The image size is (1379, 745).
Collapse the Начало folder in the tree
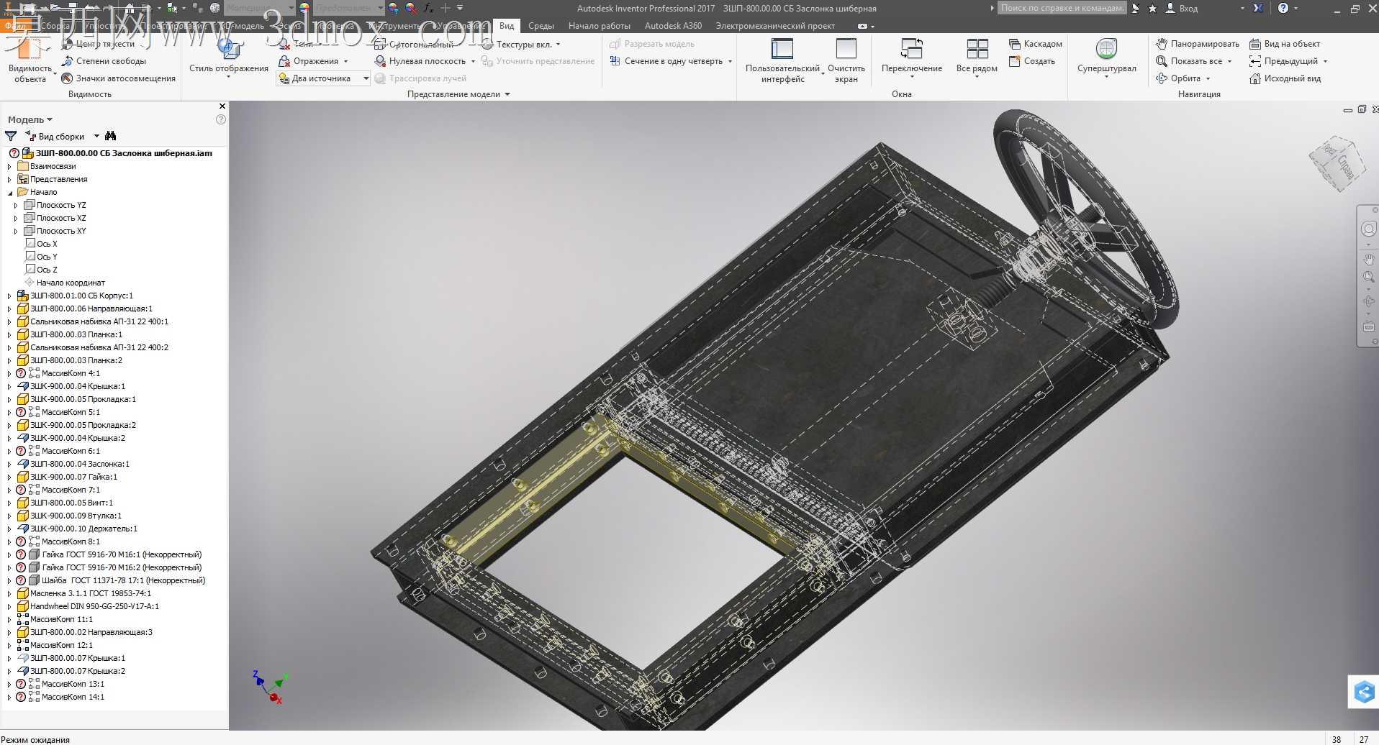(x=10, y=192)
